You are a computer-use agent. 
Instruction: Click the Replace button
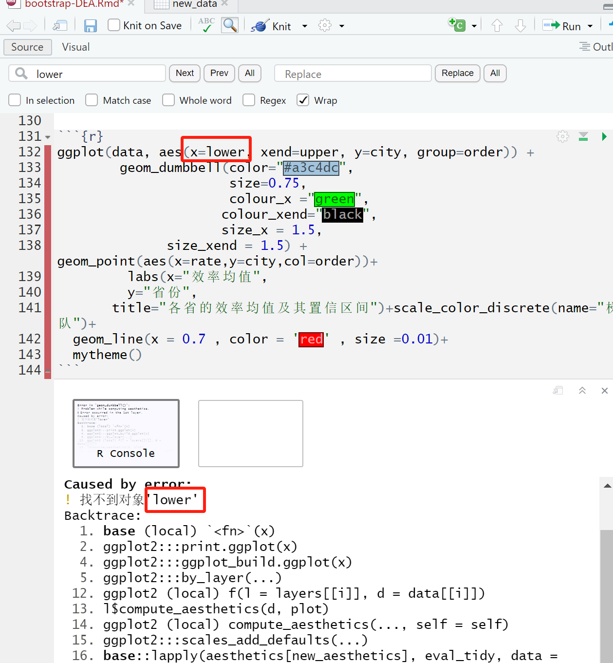[x=458, y=73]
